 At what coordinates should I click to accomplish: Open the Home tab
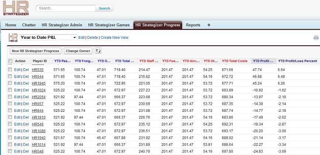coord(11,25)
